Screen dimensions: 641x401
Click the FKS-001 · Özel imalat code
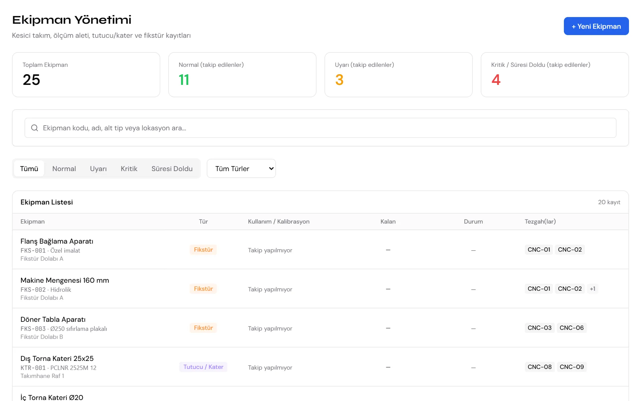50,251
